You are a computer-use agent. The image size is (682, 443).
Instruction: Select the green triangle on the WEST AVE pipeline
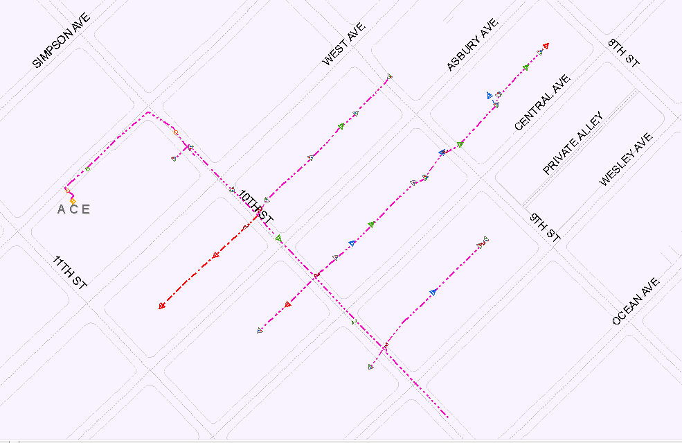341,126
